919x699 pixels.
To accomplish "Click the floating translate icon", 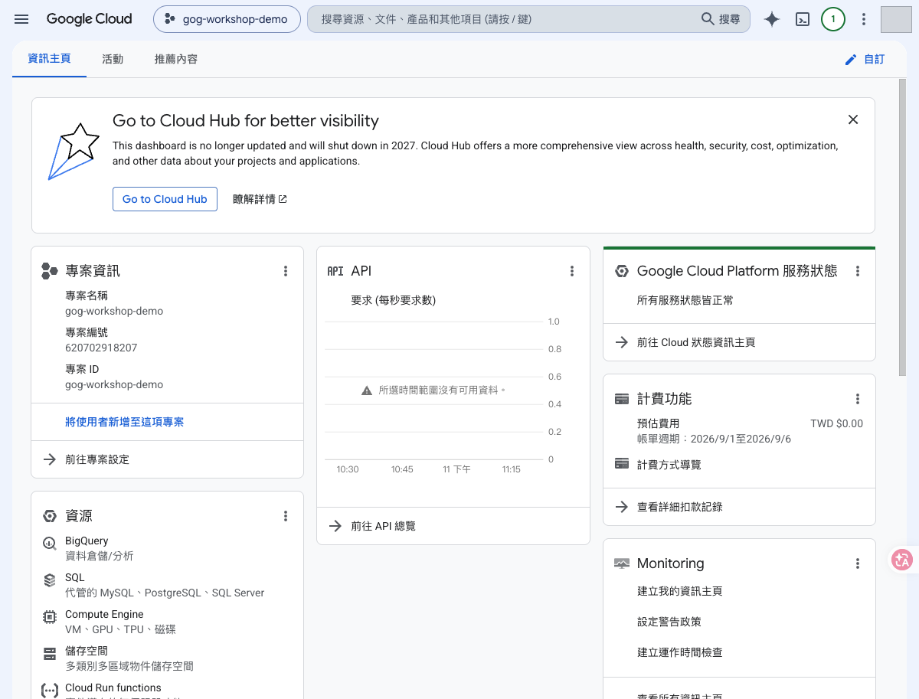I will pyautogui.click(x=902, y=560).
